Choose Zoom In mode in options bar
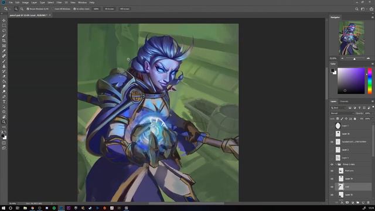The height and width of the screenshot is (211, 375). [x=16, y=9]
